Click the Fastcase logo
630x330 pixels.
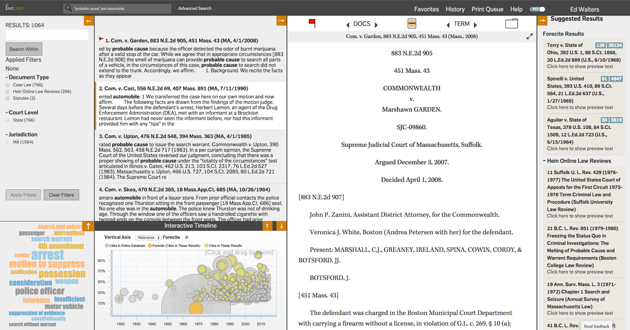(x=14, y=7)
